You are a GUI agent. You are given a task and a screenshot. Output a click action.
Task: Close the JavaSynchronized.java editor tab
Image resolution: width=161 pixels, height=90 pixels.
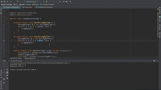[20, 7]
